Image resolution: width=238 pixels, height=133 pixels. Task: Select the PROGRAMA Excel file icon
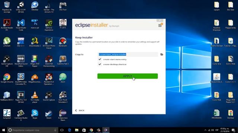(216, 114)
